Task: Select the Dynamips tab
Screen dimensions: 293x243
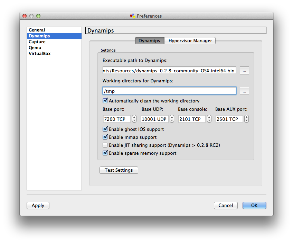Action: pos(149,41)
